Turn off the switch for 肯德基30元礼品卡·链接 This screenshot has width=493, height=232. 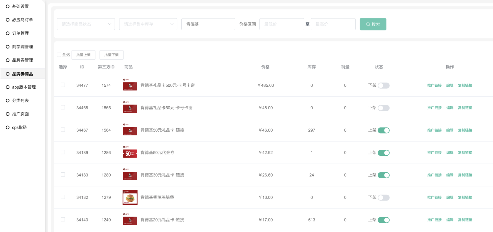(x=384, y=175)
